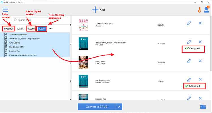Click the file icon beside Trap the Devil
This screenshot has width=212, height=113.
pos(6,39)
